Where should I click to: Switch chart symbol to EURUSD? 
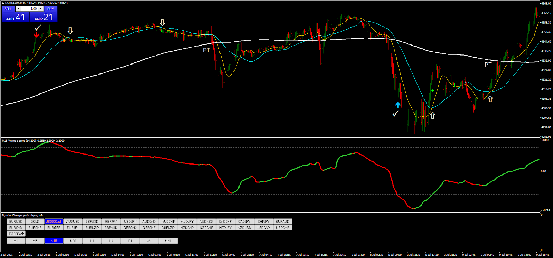[x=16, y=221]
